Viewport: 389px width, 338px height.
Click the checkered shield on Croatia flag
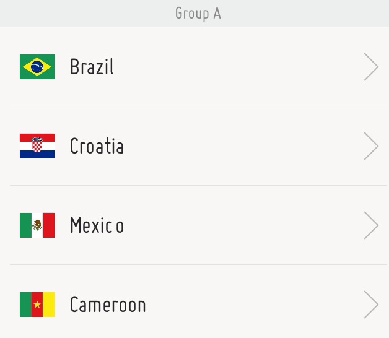pyautogui.click(x=37, y=145)
